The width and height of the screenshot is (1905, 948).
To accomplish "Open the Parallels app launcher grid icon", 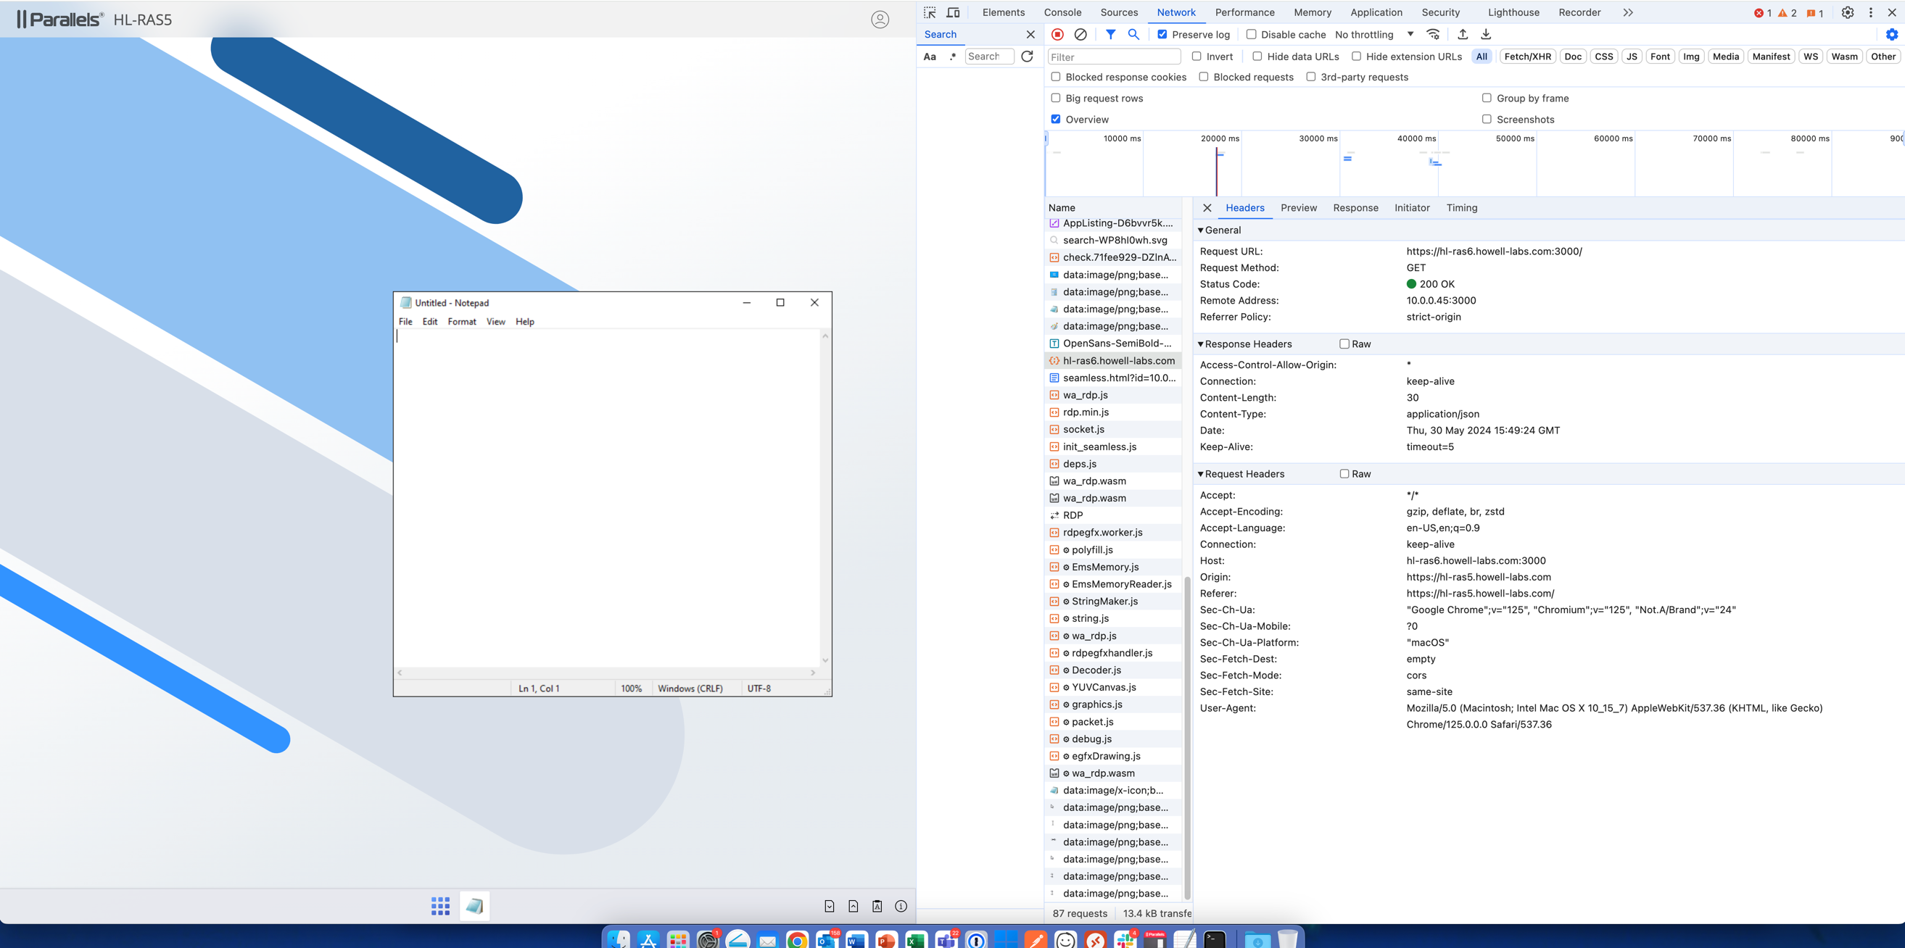I will 440,906.
